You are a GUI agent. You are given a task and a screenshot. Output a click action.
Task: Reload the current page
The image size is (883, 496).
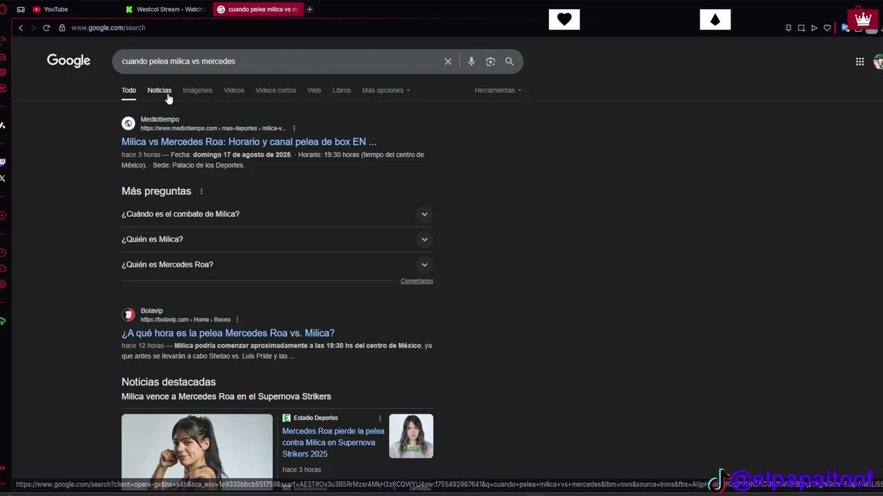click(x=46, y=28)
